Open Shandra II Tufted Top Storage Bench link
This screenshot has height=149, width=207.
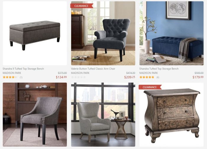23,69
